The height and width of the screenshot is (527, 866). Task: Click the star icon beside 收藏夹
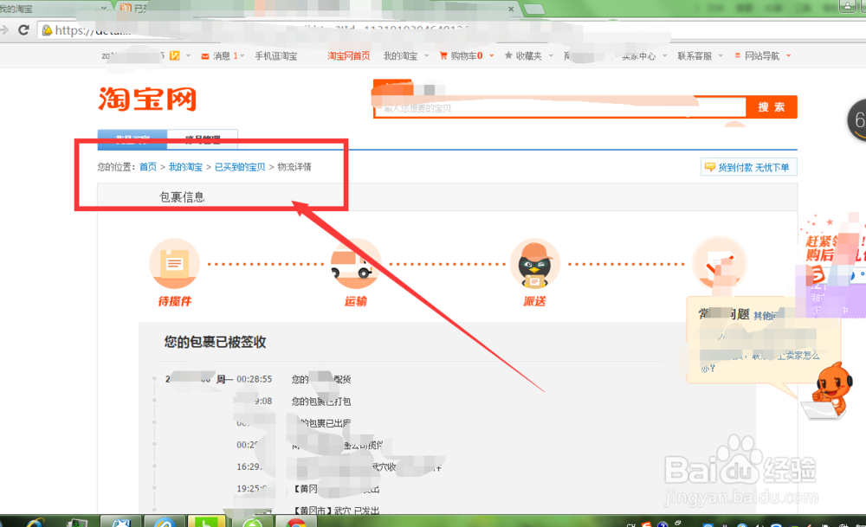508,55
